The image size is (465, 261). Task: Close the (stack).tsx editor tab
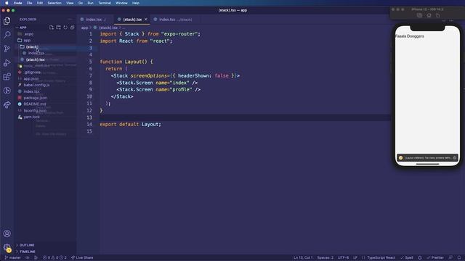coord(146,20)
